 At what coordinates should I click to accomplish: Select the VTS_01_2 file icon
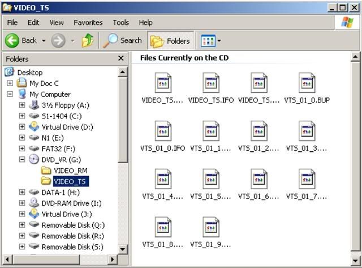pos(259,131)
